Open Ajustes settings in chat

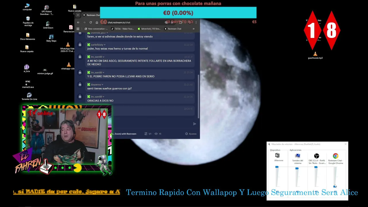point(191,134)
